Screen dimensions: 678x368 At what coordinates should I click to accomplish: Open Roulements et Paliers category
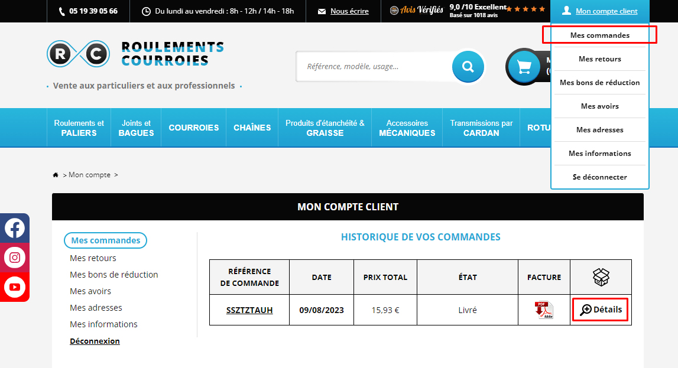tap(79, 128)
